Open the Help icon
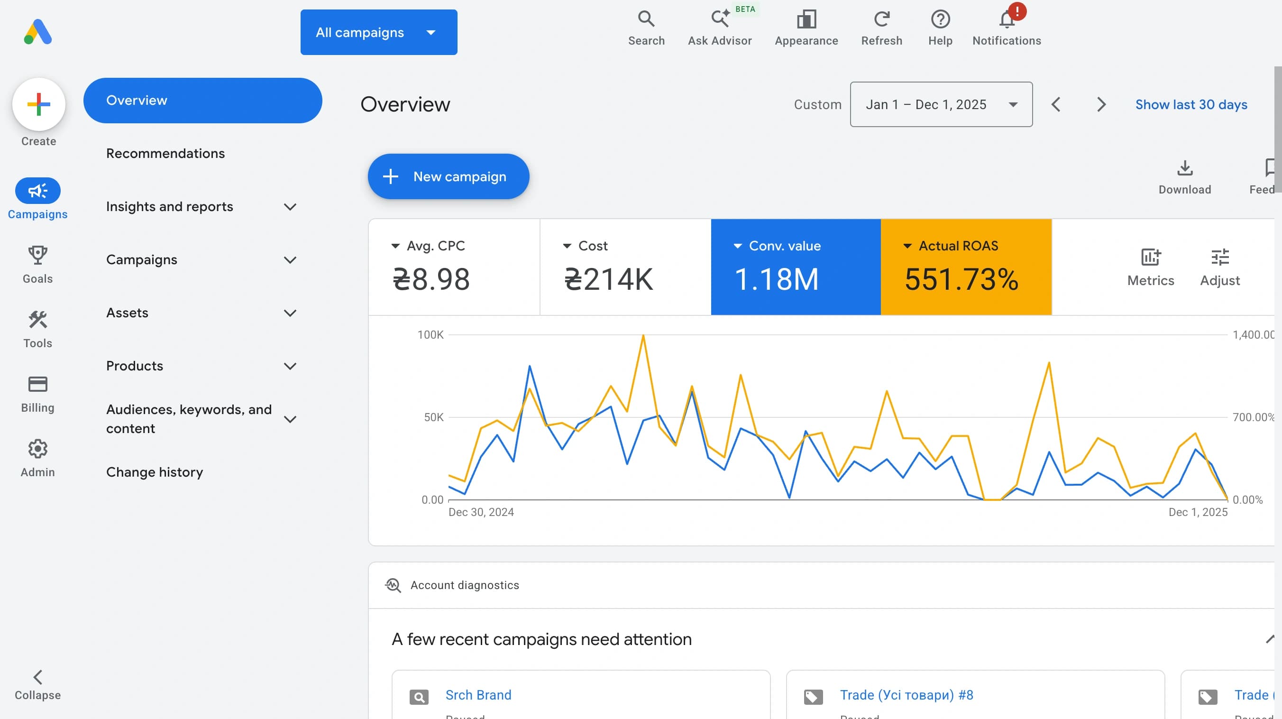This screenshot has height=719, width=1282. tap(940, 19)
